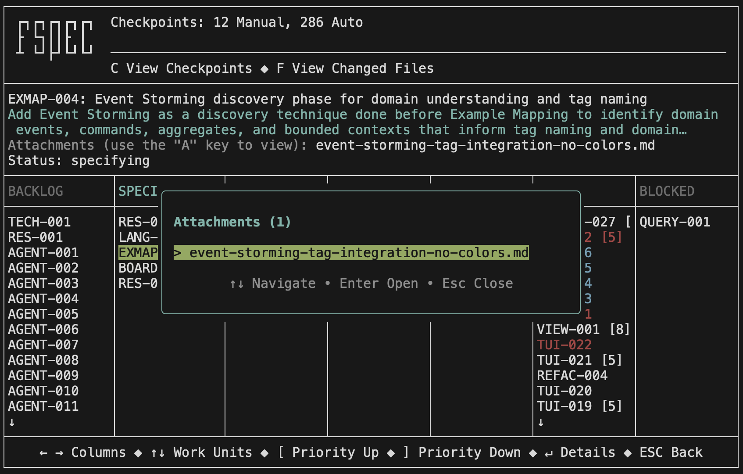Image resolution: width=743 pixels, height=474 pixels.
Task: Select VIEW-001 [8] work unit
Action: (x=583, y=330)
